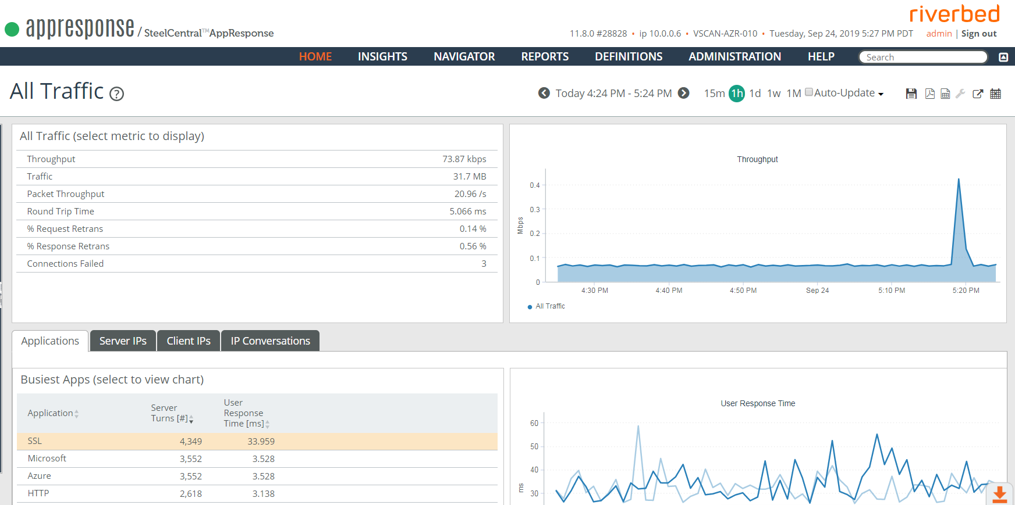
Task: Open the REPORTS menu
Action: [545, 56]
